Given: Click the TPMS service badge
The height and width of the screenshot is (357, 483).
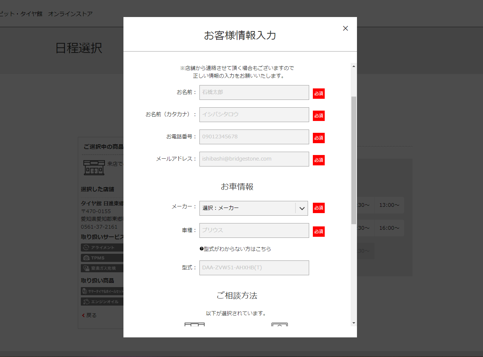Looking at the screenshot, I should (102, 258).
